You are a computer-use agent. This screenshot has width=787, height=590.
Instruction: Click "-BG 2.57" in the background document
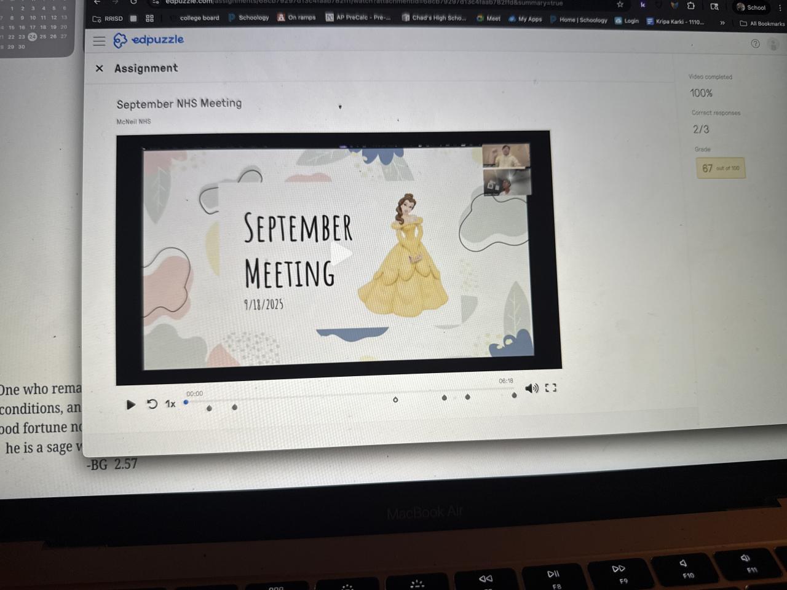click(x=112, y=464)
